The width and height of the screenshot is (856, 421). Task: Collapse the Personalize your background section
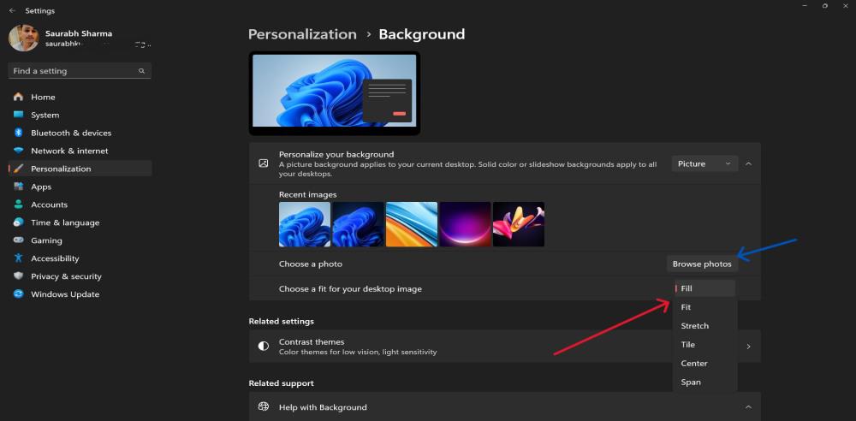point(748,163)
